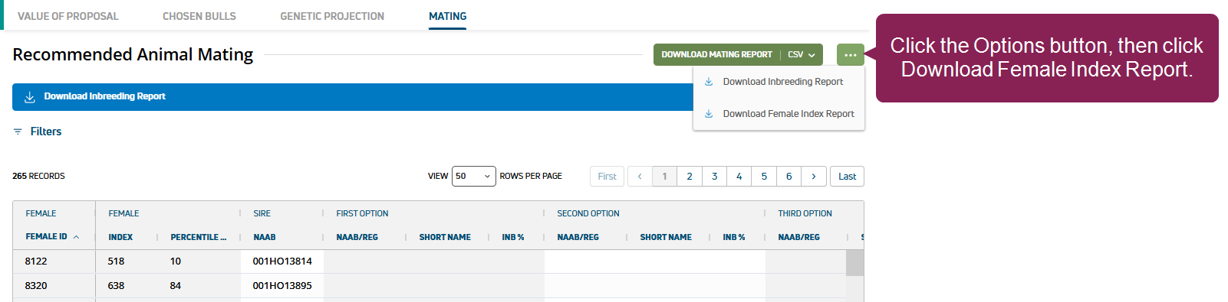This screenshot has height=302, width=1228.
Task: Open the Value of Proposal tab
Action: point(68,16)
